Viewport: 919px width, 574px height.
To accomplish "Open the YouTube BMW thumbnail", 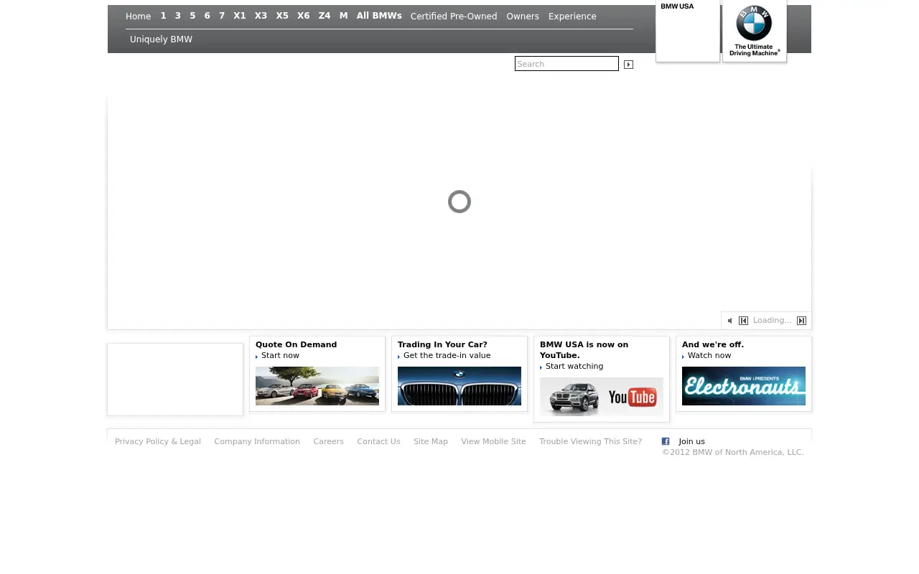I will click(x=602, y=397).
